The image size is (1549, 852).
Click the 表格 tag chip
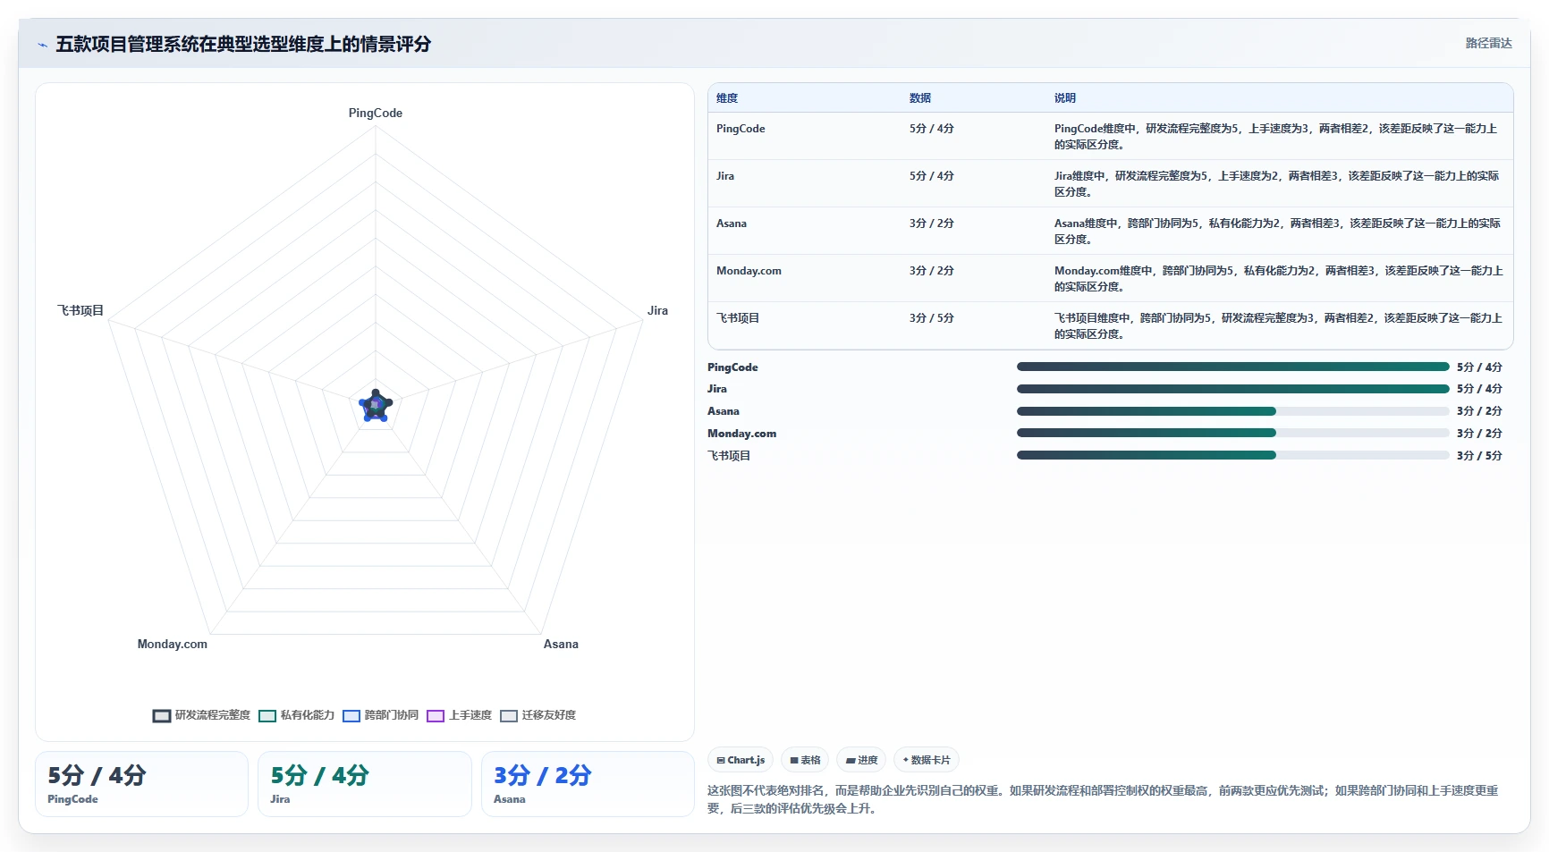point(805,760)
